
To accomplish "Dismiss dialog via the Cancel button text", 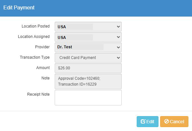I will click(177, 122).
